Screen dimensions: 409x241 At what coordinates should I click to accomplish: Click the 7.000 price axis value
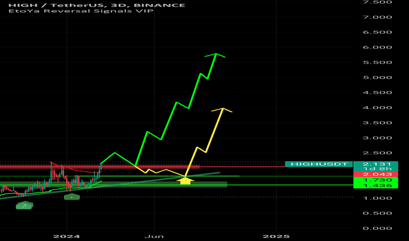377,17
